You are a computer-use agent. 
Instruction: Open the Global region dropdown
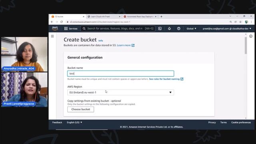[191, 28]
